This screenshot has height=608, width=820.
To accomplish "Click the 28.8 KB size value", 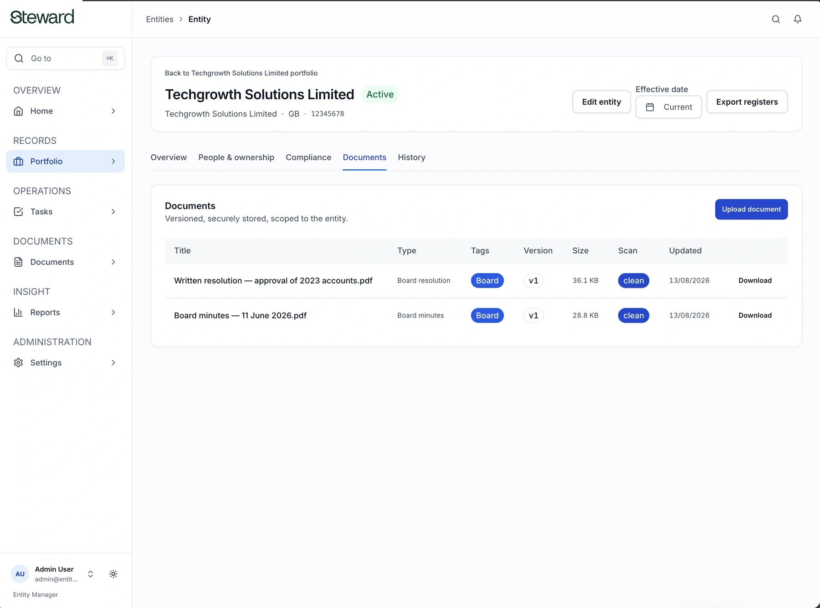I will [x=585, y=315].
